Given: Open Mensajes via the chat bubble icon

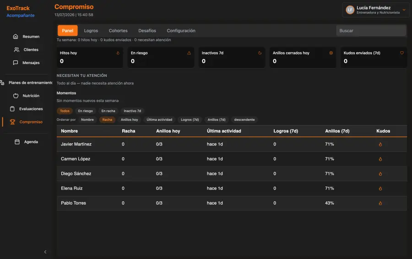Looking at the screenshot, I should [x=16, y=63].
